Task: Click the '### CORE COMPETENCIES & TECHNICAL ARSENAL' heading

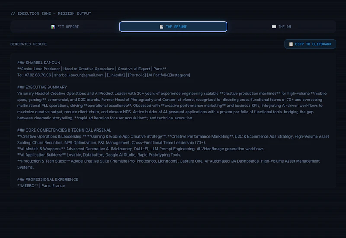Action: [64, 130]
